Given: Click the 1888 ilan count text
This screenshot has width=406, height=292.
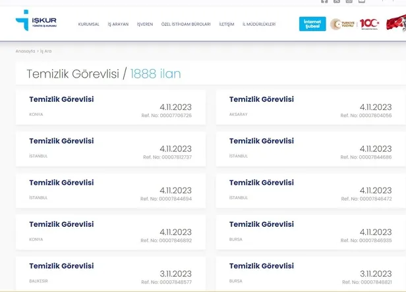Looking at the screenshot, I should 156,74.
